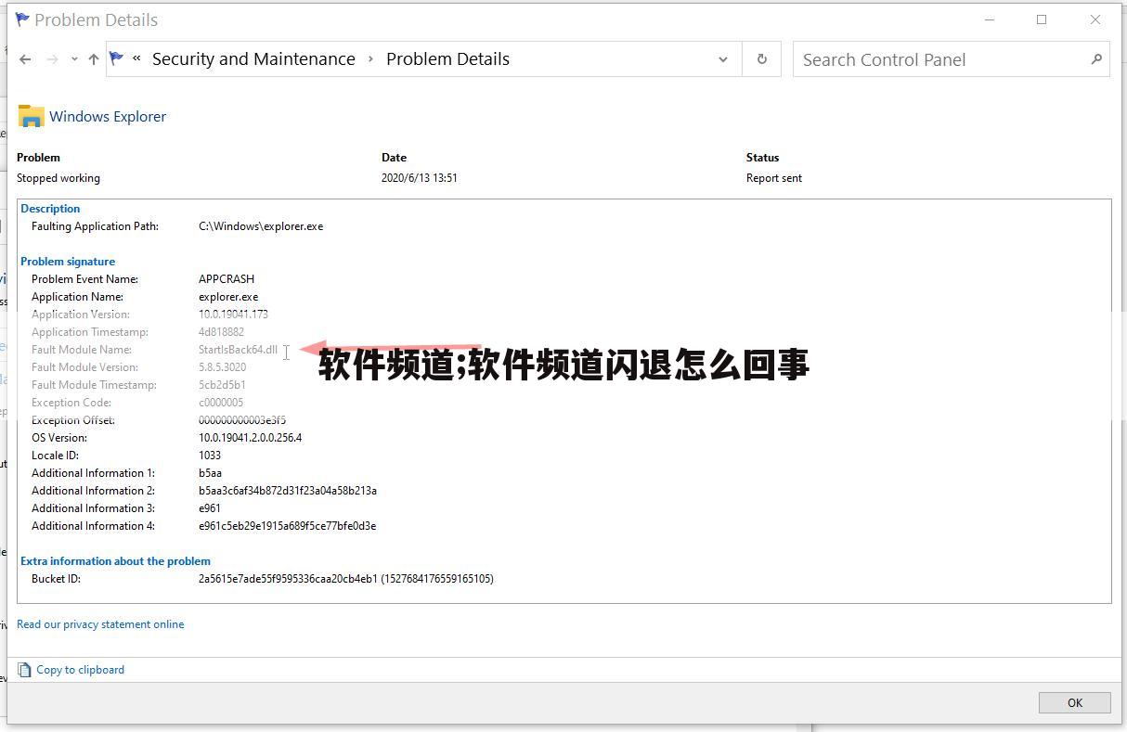Select the Description section heading

tap(50, 209)
